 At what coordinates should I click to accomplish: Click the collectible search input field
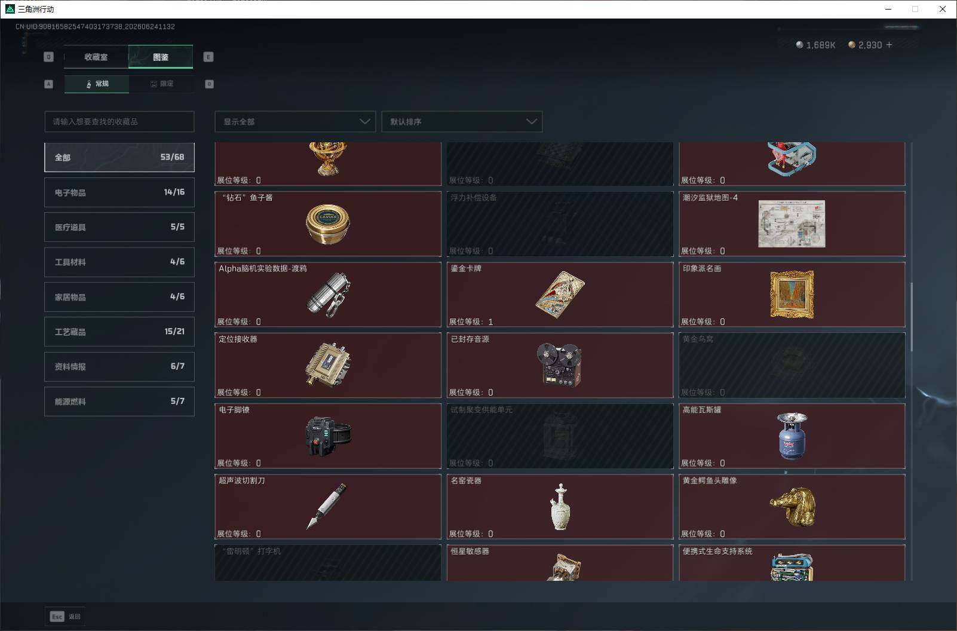pyautogui.click(x=119, y=121)
